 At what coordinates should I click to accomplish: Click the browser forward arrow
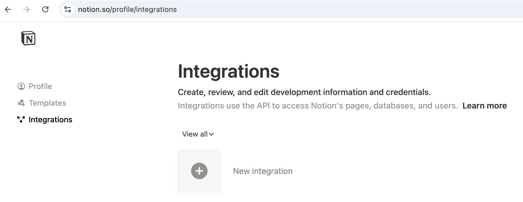coord(27,10)
